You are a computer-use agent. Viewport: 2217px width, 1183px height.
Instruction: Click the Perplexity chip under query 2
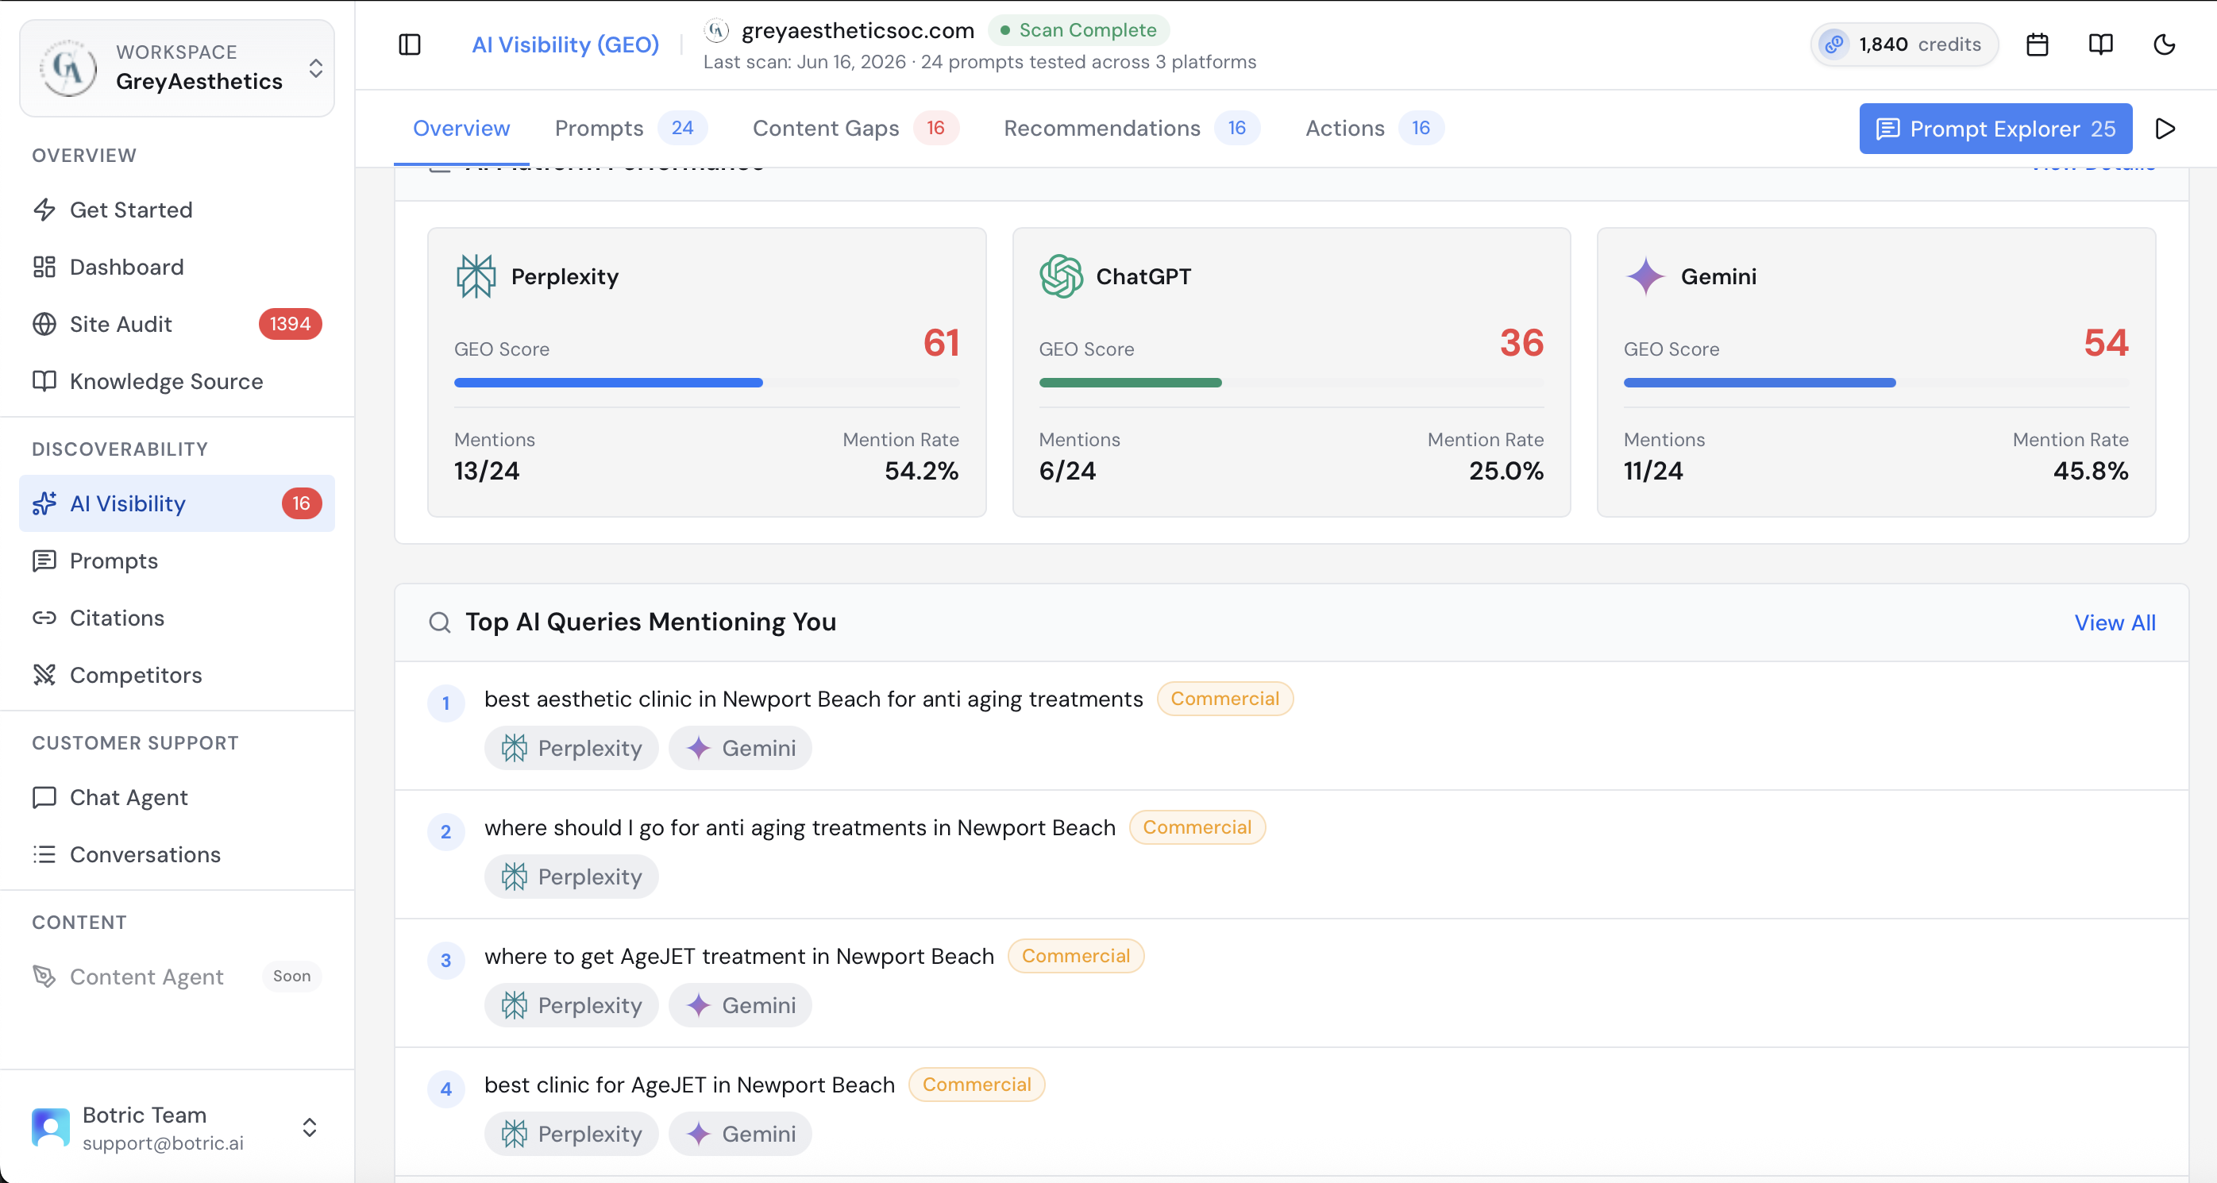pos(572,877)
